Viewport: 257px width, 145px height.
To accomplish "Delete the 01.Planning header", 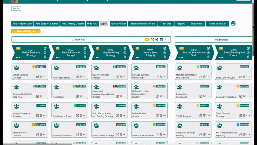I will tap(162, 39).
